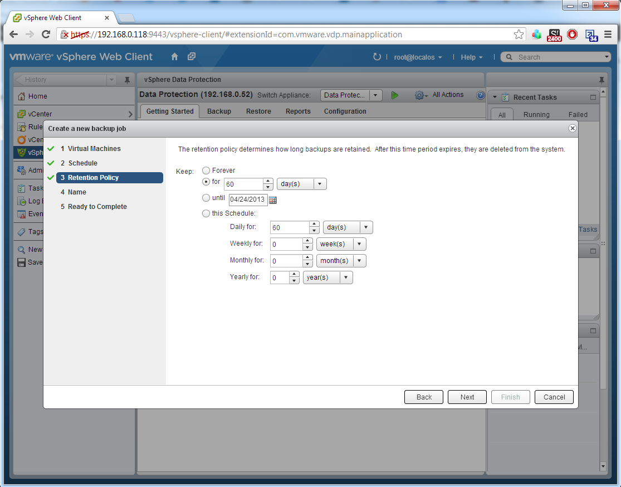Show Failed tasks tab
Screen dimensions: 621x487
tap(578, 115)
